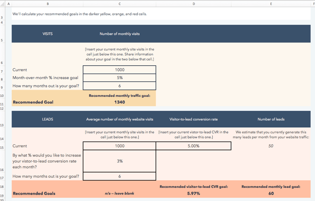315x201 pixels.
Task: Select column B header
Action: (x=47, y=4)
